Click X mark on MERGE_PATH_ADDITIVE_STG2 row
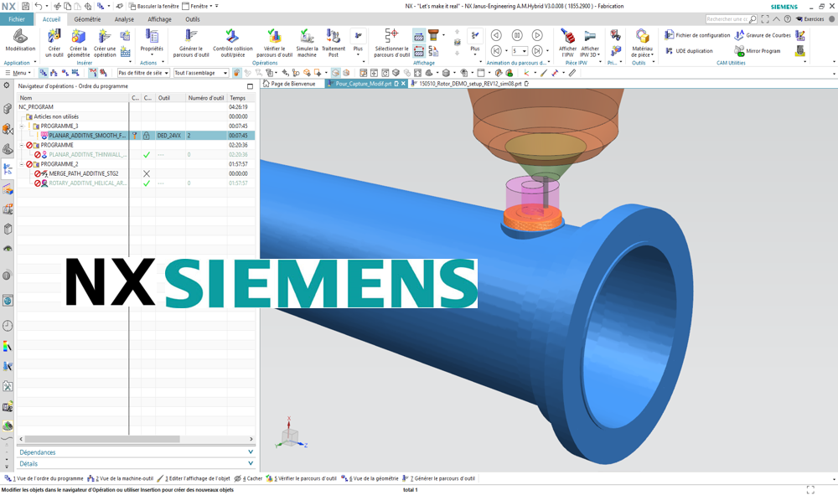 (x=147, y=173)
